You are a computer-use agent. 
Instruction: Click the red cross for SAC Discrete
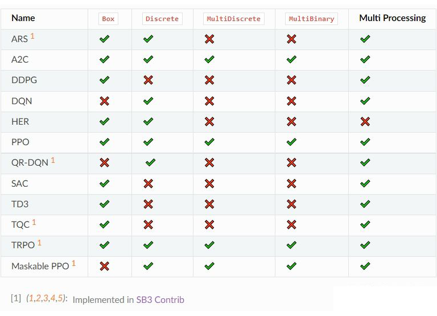click(x=149, y=183)
